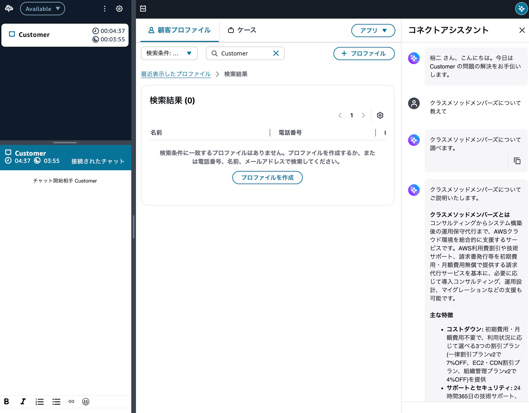Expand the 検索条件 search criteria dropdown
The height and width of the screenshot is (413, 529).
[x=169, y=53]
